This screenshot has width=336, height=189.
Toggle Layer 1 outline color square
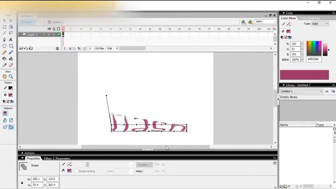(58, 35)
